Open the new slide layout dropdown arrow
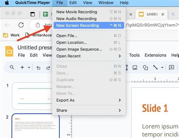This screenshot has width=179, height=138. click(x=29, y=67)
